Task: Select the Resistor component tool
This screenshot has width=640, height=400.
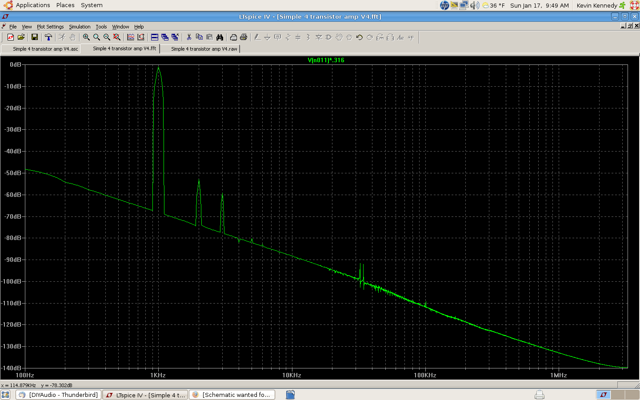Action: pyautogui.click(x=288, y=37)
